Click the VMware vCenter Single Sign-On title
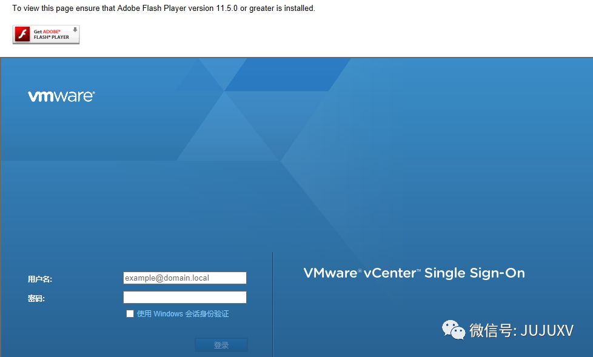Image resolution: width=593 pixels, height=357 pixels. [x=414, y=273]
